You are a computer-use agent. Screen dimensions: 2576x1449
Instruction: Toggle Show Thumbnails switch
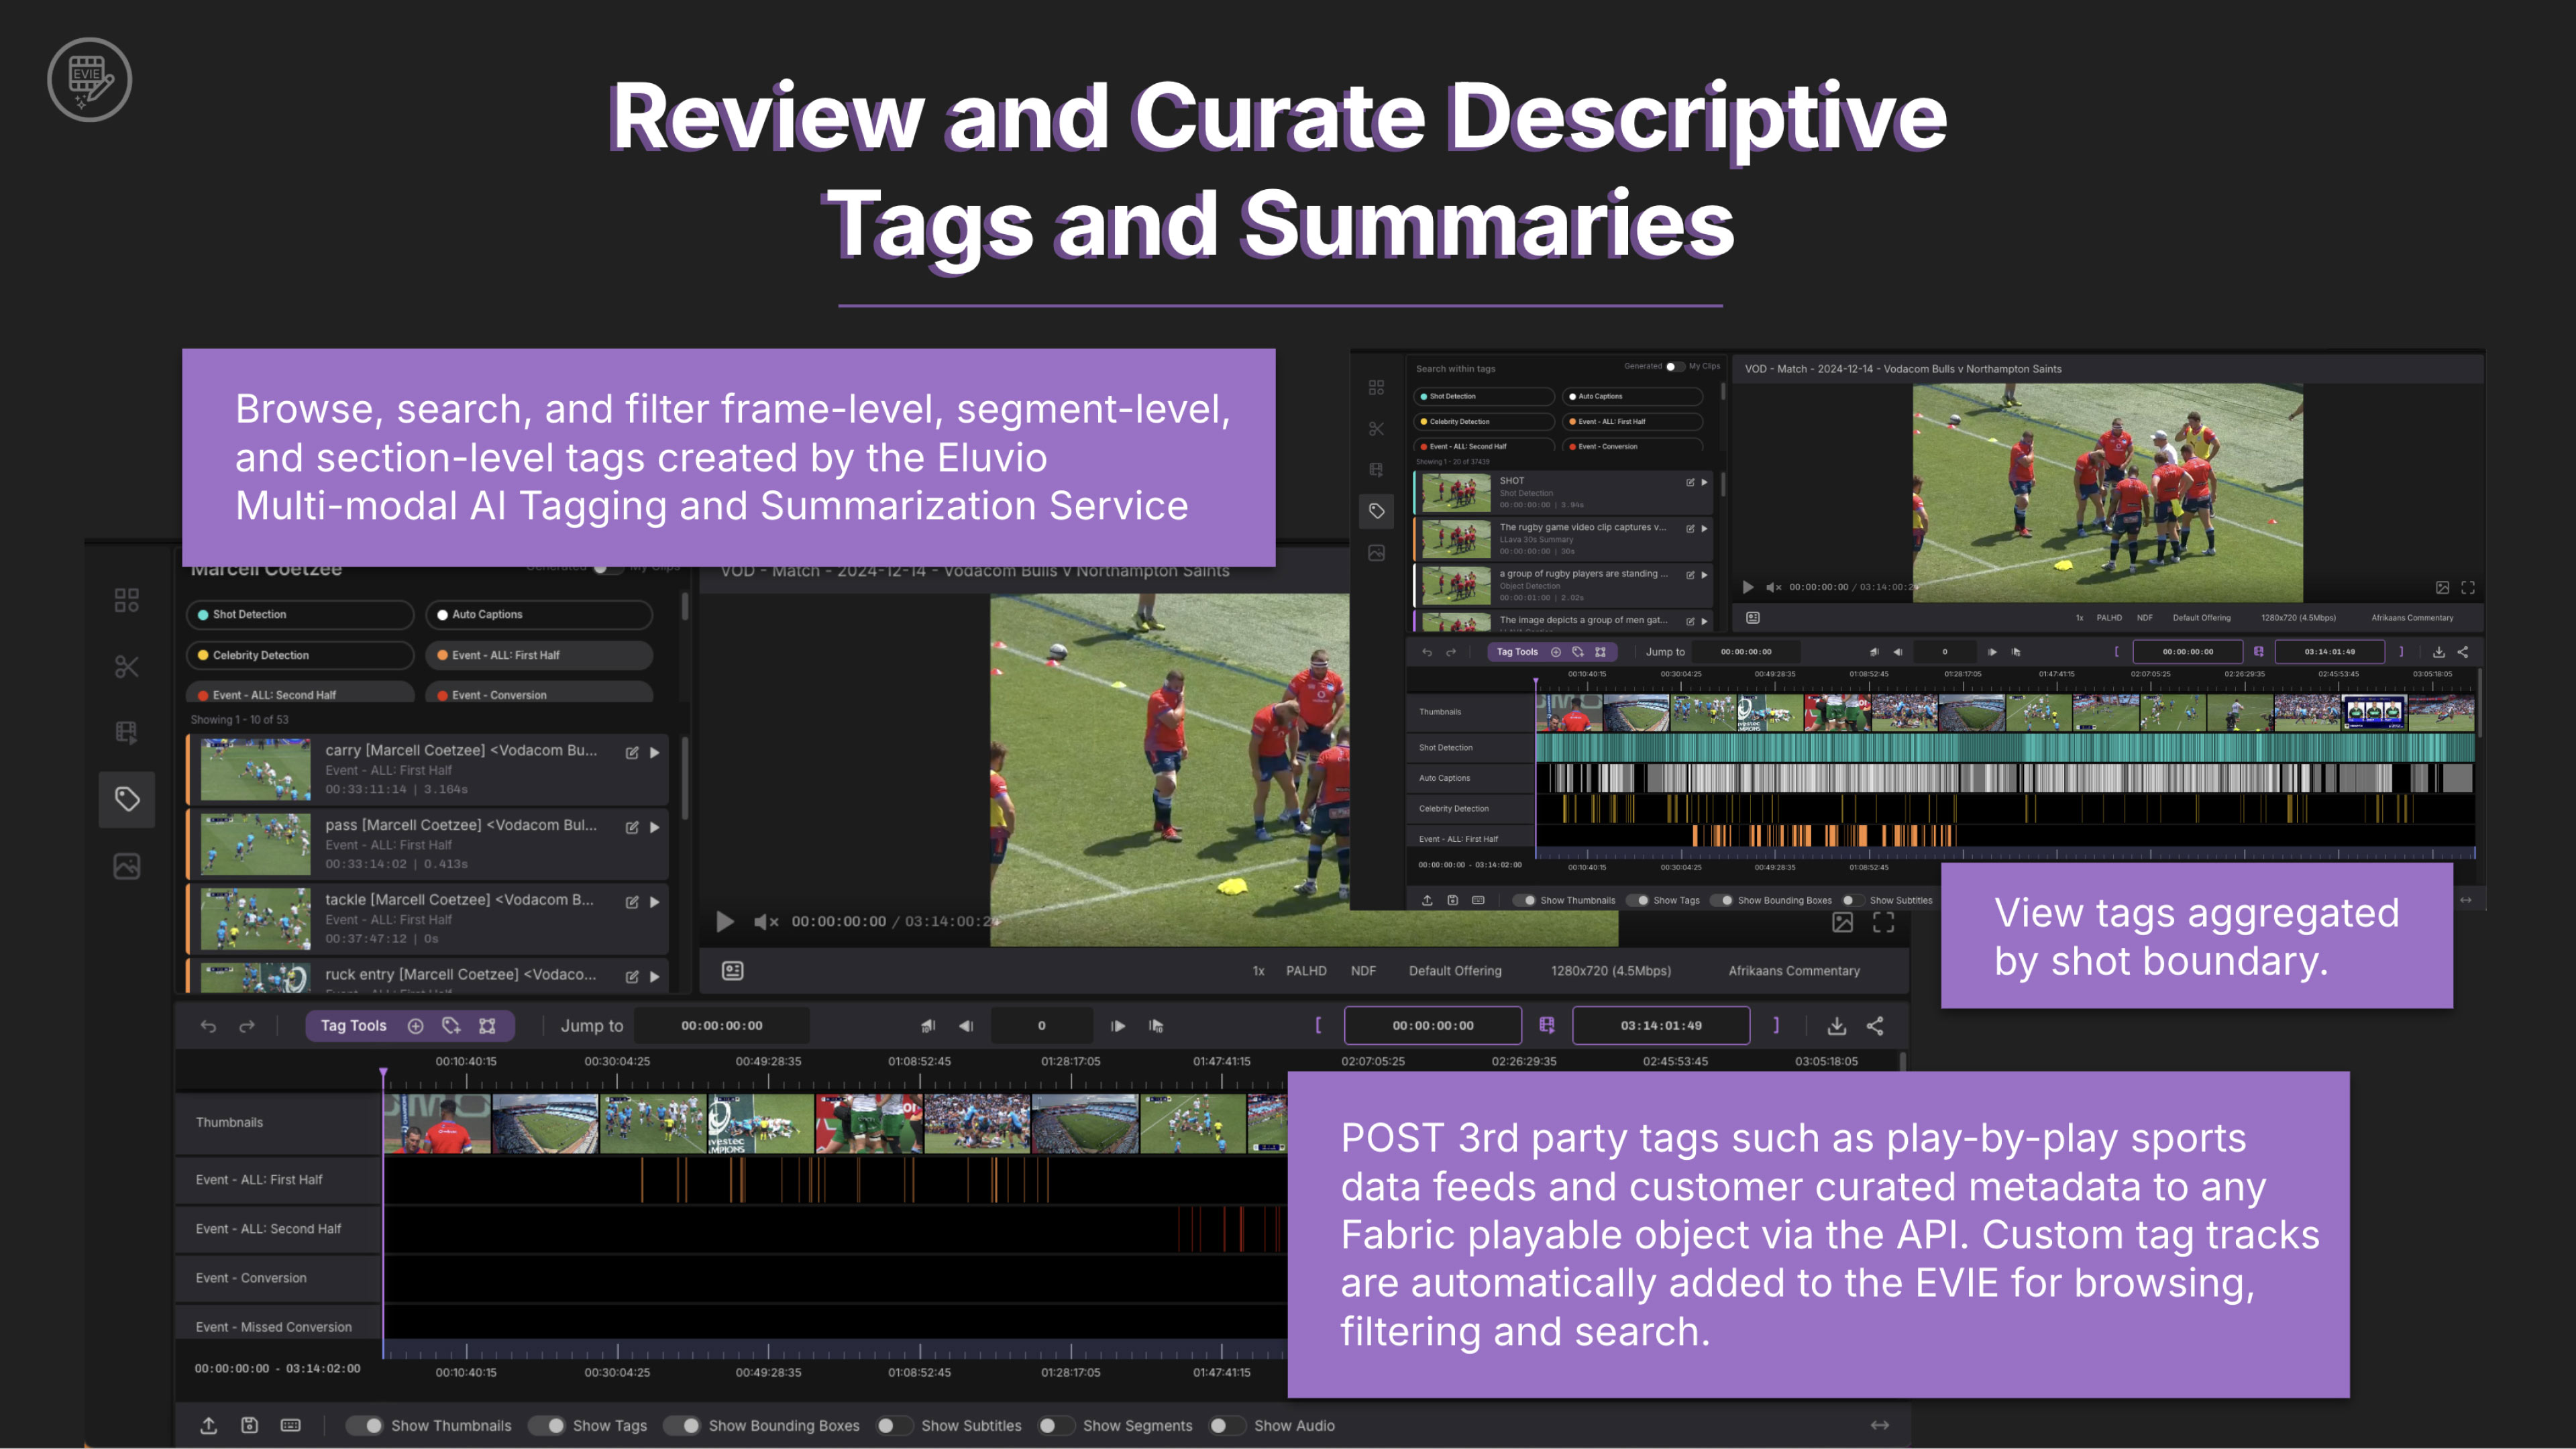click(x=366, y=1425)
